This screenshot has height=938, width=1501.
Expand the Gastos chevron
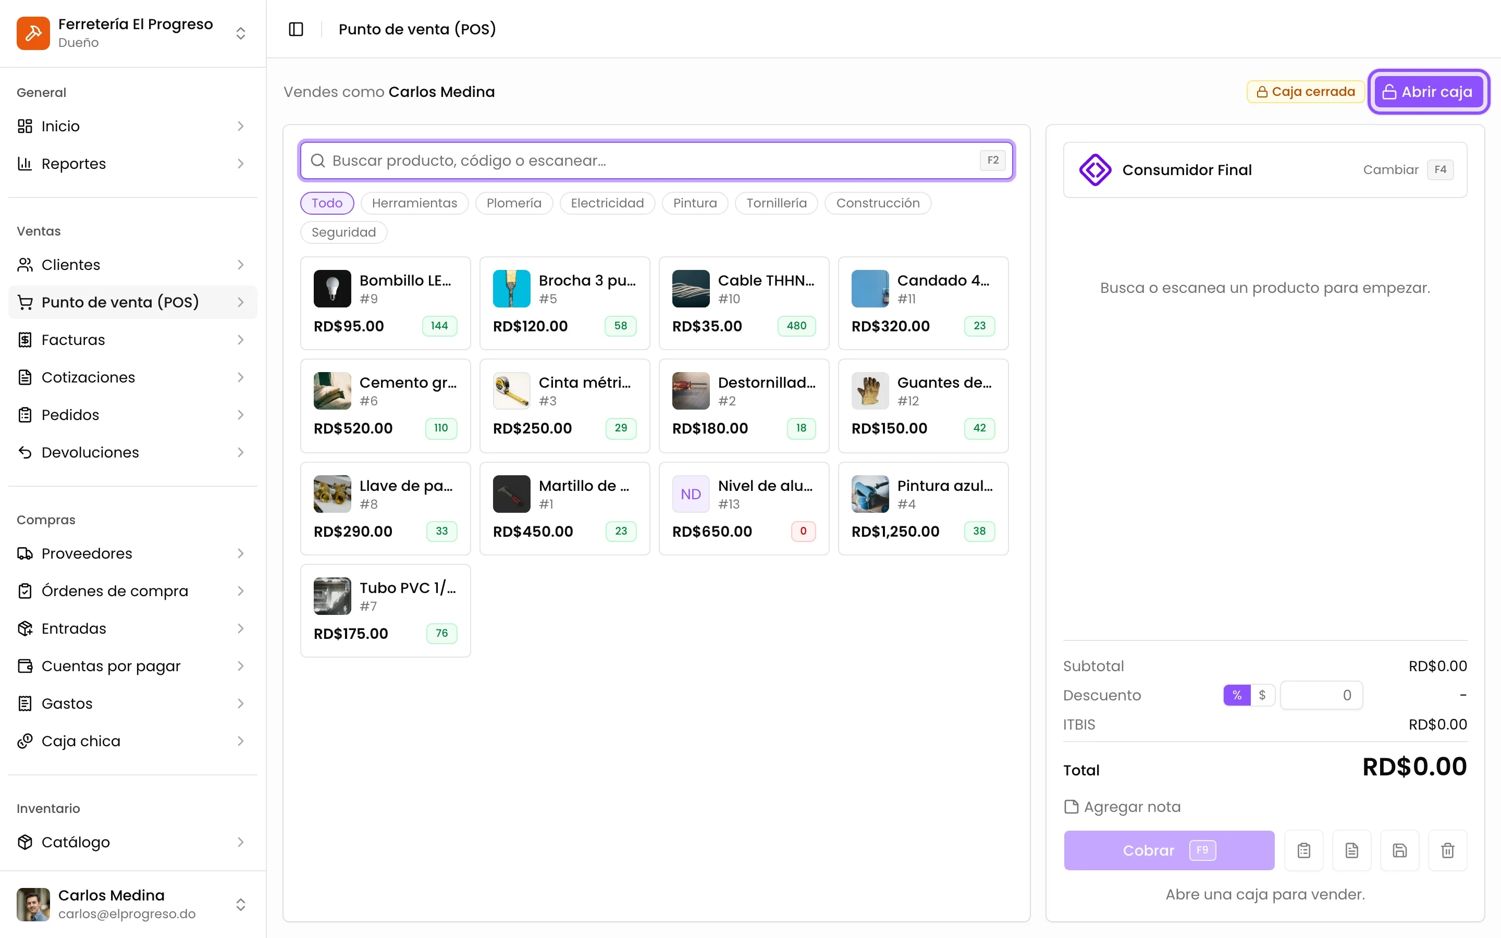pos(241,703)
